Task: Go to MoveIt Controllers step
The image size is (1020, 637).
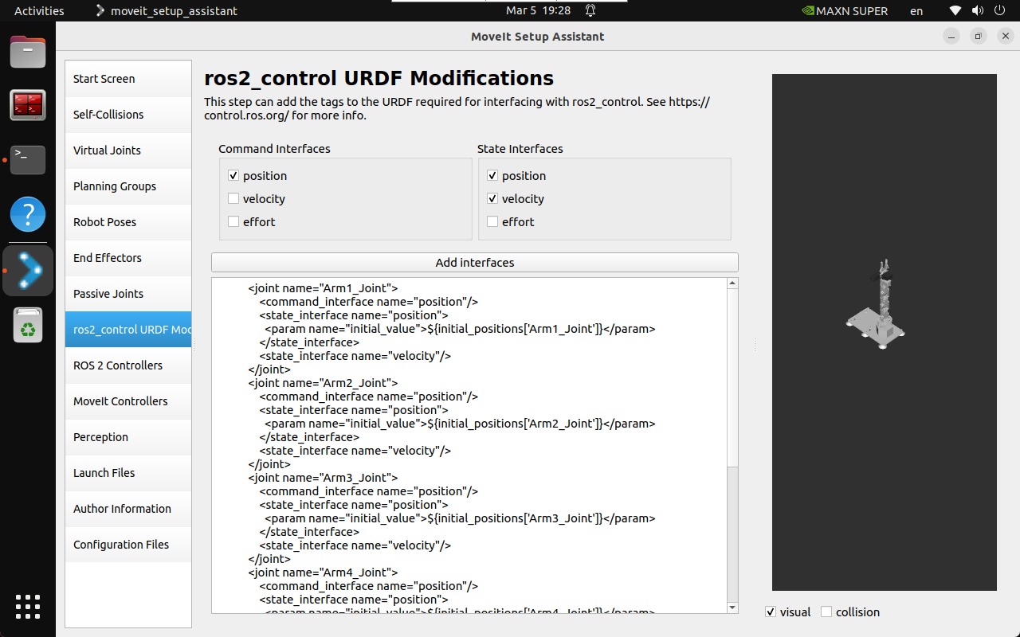Action: [128, 401]
